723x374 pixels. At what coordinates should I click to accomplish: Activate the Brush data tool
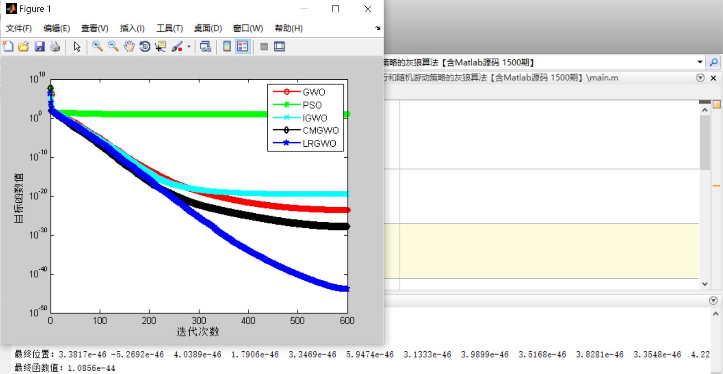pyautogui.click(x=177, y=46)
